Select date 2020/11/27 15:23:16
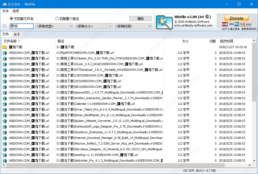 (x=233, y=47)
